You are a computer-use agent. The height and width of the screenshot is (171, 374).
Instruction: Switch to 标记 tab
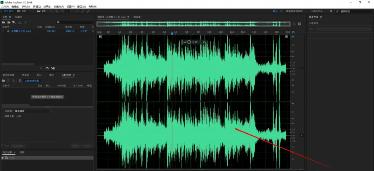pos(39,75)
